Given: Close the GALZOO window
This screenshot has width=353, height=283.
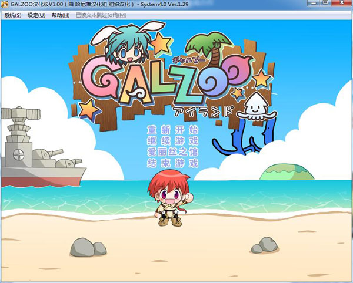Looking at the screenshot, I should pos(341,3).
